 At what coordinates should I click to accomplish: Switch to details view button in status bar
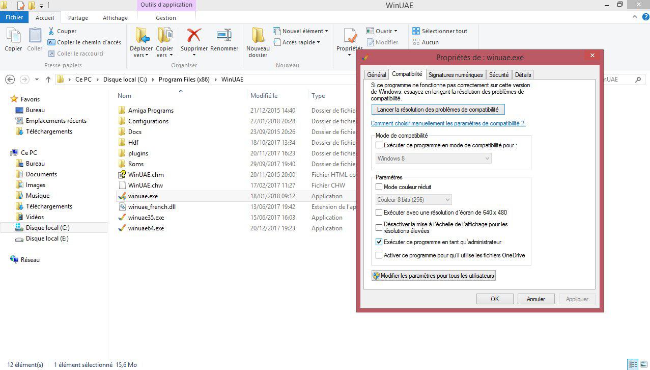click(633, 364)
